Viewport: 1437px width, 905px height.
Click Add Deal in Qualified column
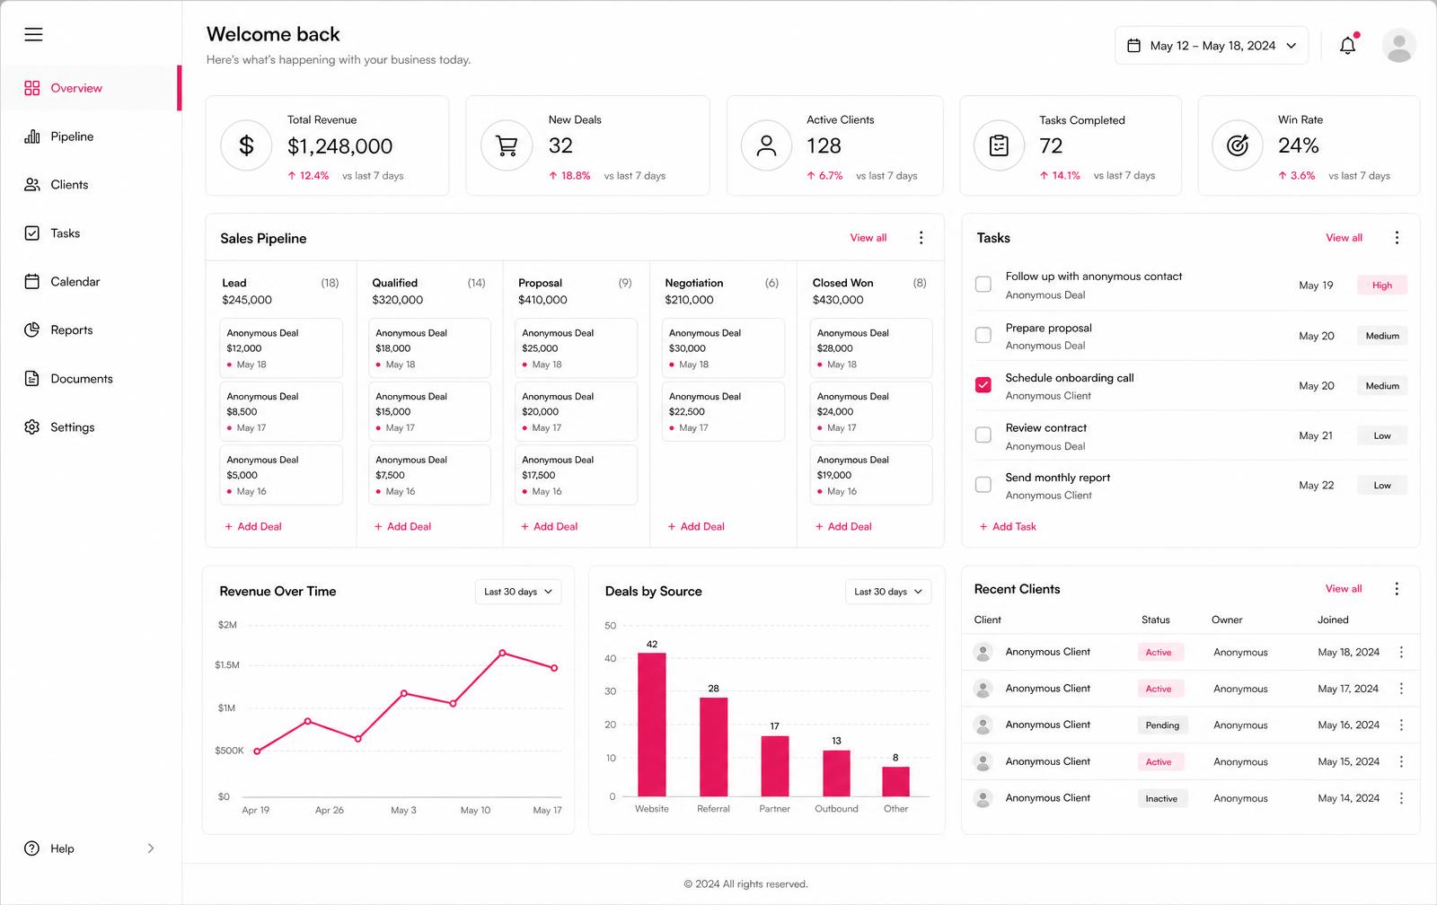402,527
